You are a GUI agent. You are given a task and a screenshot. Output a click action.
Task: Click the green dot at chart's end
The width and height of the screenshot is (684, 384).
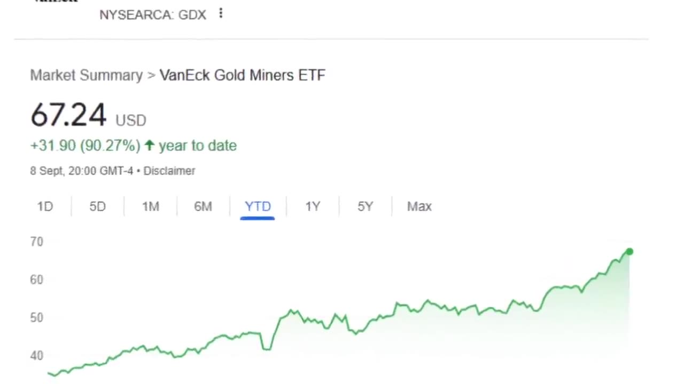coord(629,251)
